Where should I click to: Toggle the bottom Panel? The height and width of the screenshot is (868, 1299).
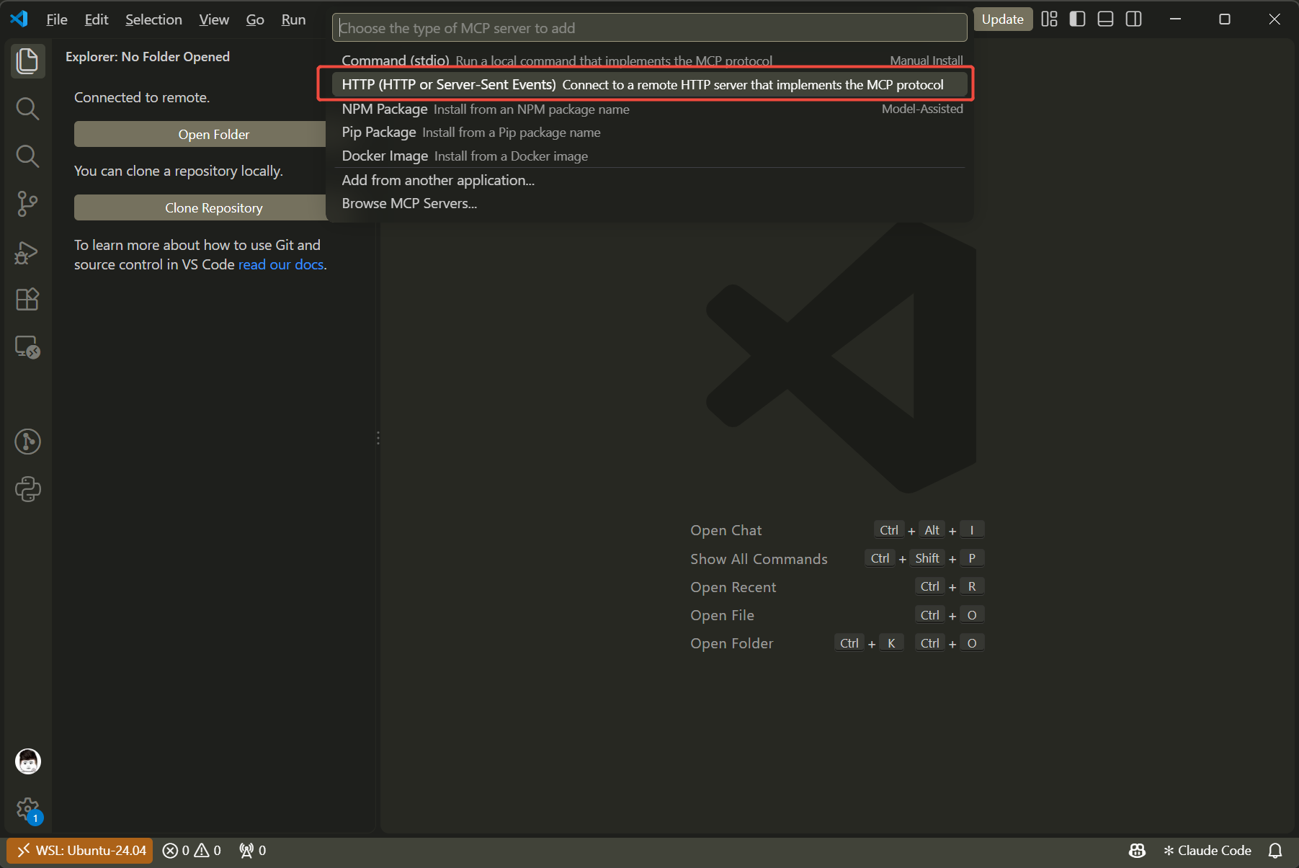pyautogui.click(x=1105, y=19)
